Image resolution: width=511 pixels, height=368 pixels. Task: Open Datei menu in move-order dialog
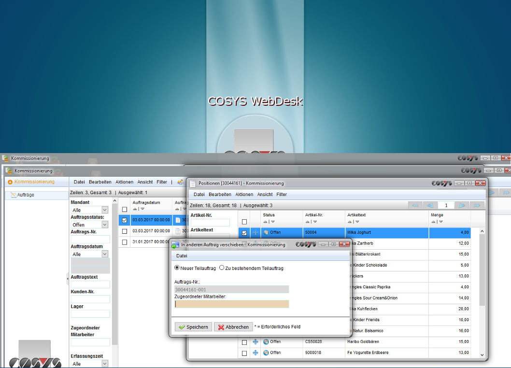(182, 256)
